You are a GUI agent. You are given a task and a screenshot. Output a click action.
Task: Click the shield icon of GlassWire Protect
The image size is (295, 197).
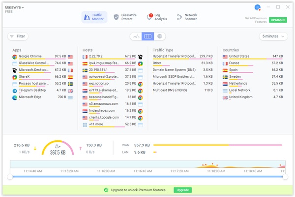coord(116,17)
